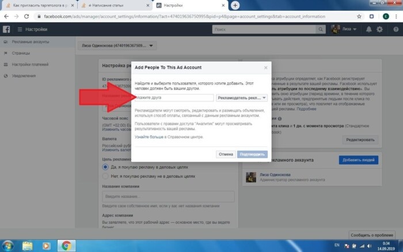Click the search magnifier button
Image resolution: width=403 pixels, height=252 pixels.
[x=321, y=29]
